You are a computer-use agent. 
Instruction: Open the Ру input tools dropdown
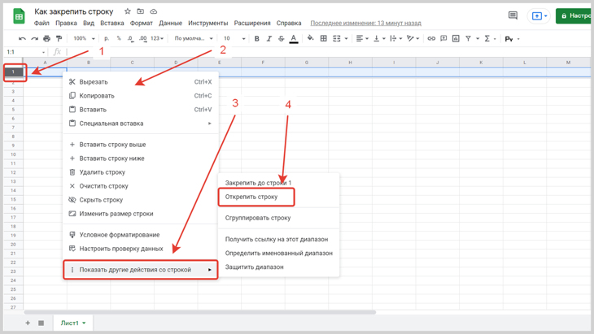pos(512,39)
